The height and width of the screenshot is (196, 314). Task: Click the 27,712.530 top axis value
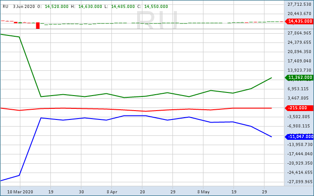[299, 4]
